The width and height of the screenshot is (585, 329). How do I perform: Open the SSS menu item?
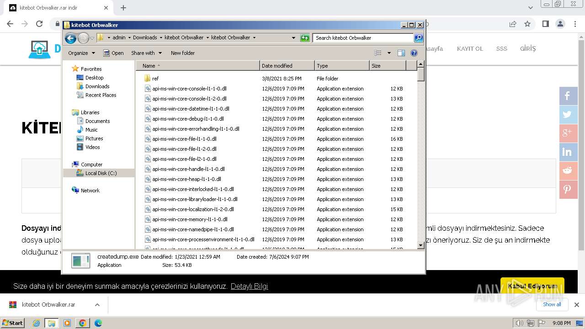coord(502,49)
